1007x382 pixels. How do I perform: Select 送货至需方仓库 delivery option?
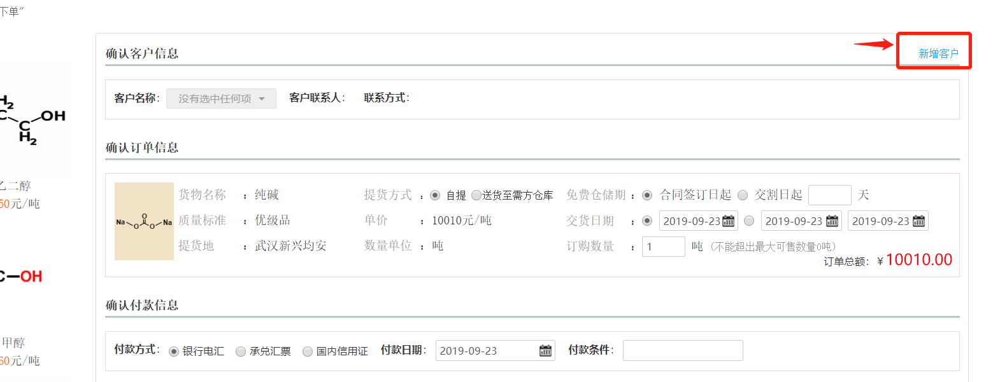(x=476, y=195)
